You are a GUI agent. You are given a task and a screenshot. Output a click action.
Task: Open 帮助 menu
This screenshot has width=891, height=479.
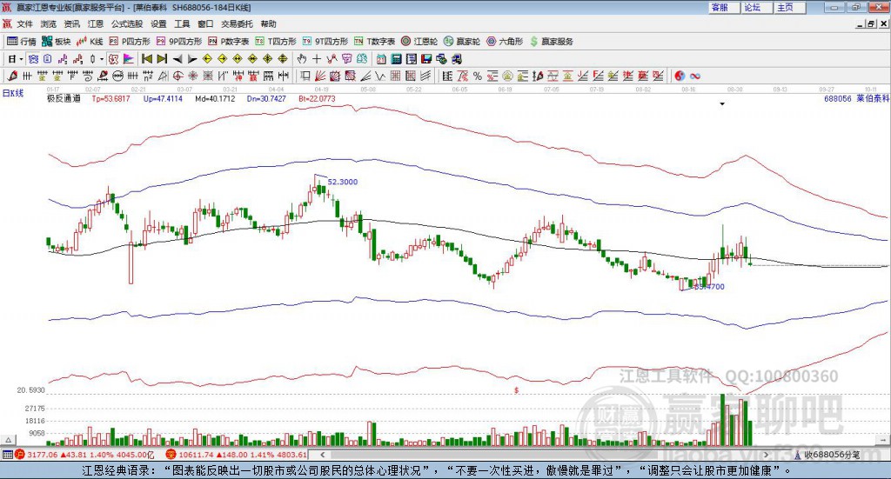(268, 23)
